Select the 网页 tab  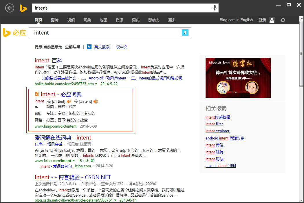(39, 20)
